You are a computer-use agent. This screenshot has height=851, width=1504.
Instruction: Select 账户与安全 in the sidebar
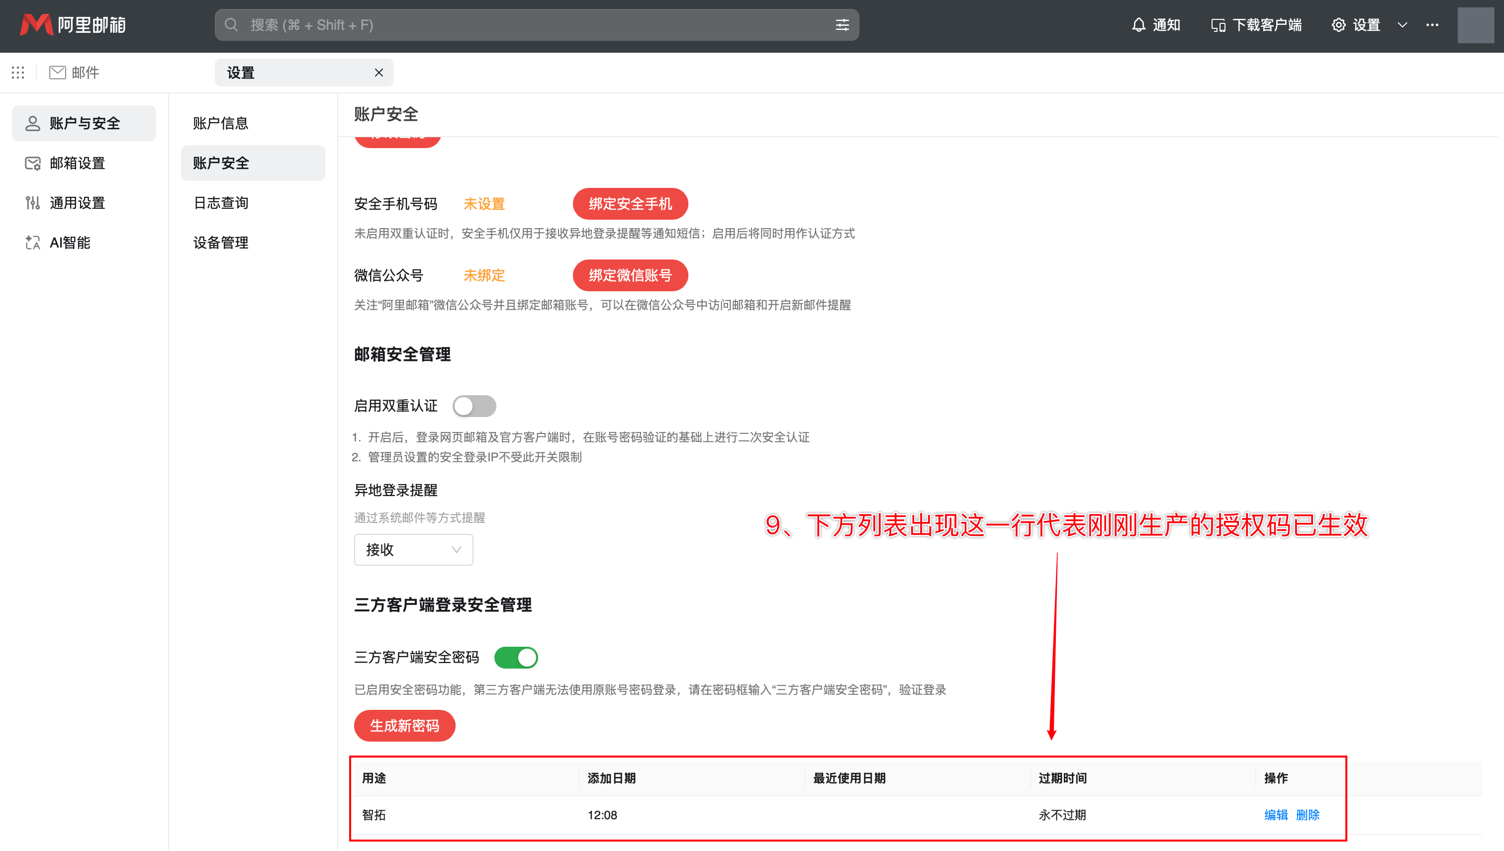point(84,123)
